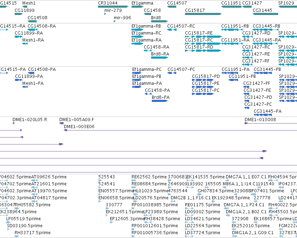Open the RE01175.5prime EST label

point(202,205)
